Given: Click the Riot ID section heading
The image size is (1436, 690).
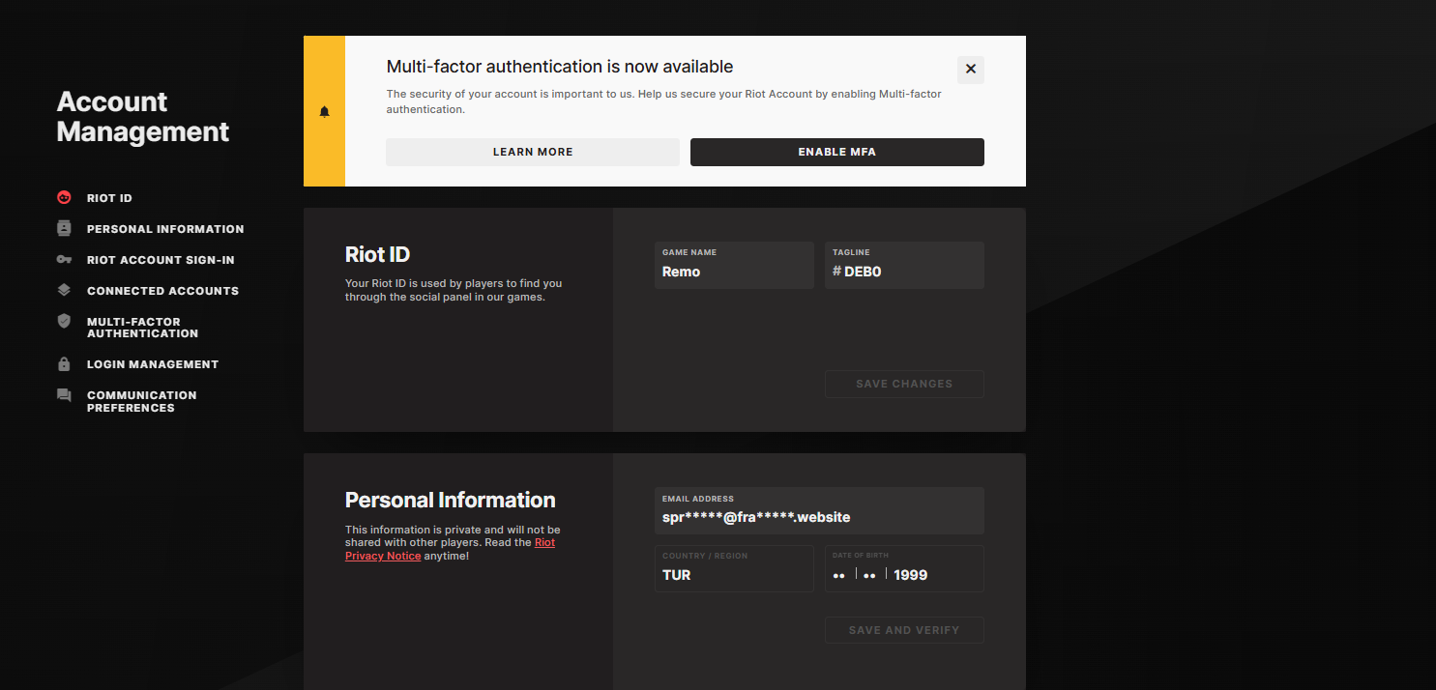Looking at the screenshot, I should point(377,254).
